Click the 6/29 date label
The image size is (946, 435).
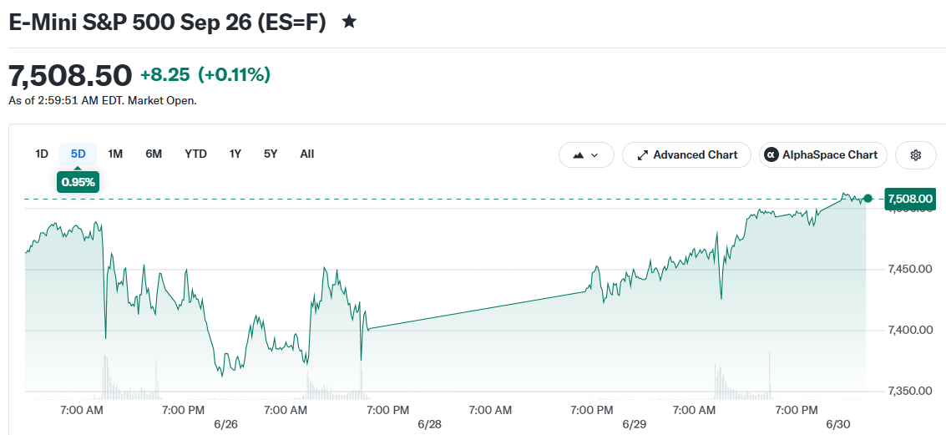pyautogui.click(x=634, y=424)
